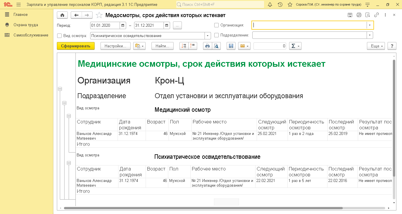Click the printer icon in report toolbar
Viewport: 402px width, 214px height.
[x=207, y=46]
